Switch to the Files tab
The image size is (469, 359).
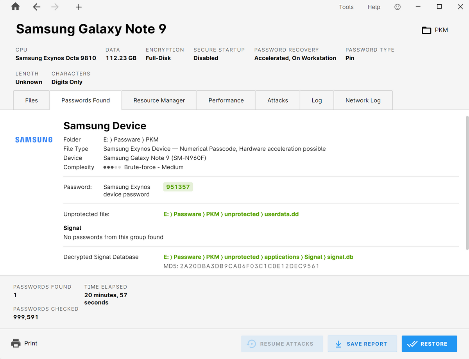(x=31, y=100)
